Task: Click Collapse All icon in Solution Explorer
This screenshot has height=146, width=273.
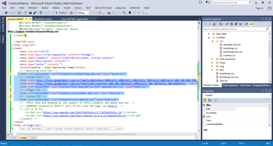Action: coord(236,24)
